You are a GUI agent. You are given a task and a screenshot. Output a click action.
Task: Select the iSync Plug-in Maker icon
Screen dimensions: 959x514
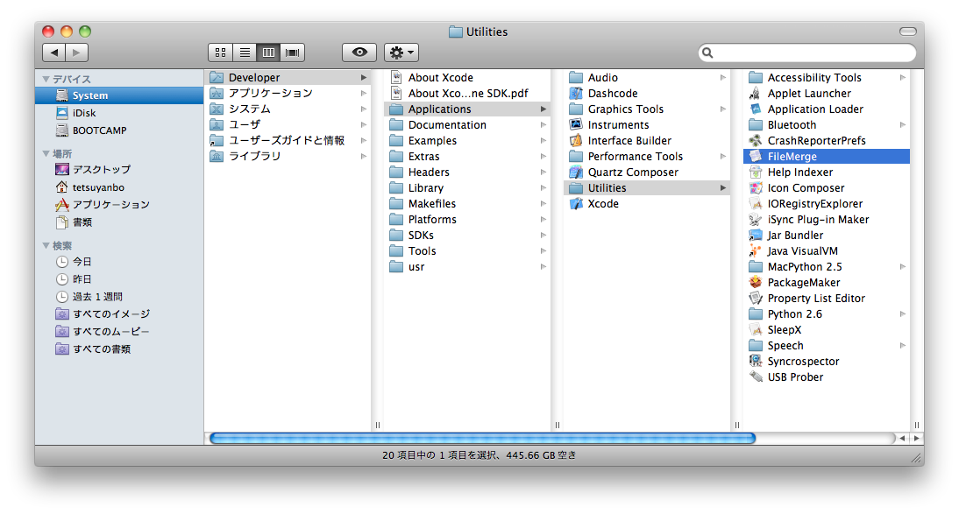pyautogui.click(x=756, y=220)
